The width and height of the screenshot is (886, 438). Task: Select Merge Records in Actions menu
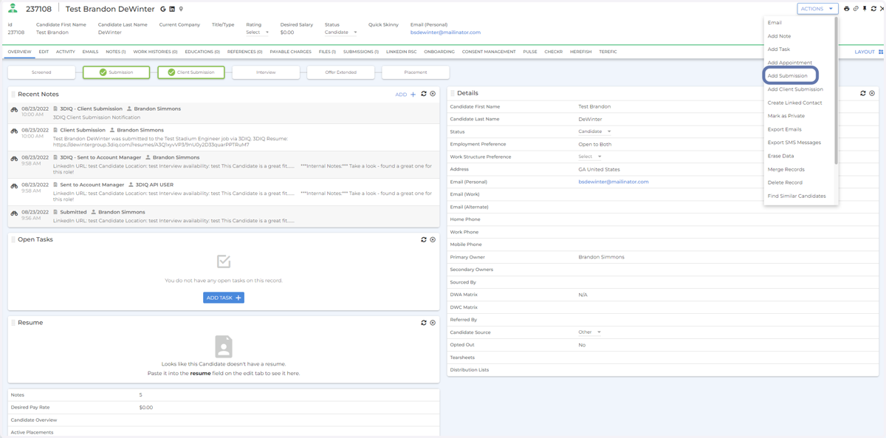coord(786,169)
